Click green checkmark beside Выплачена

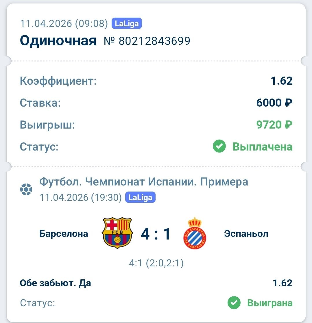(x=219, y=147)
